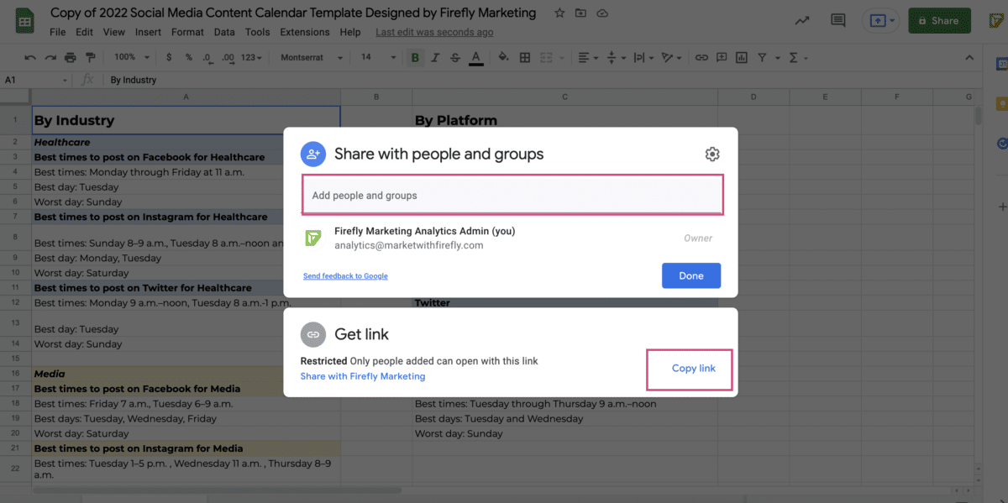The height and width of the screenshot is (503, 1008).
Task: Click the activity trend icon in header
Action: [x=801, y=21]
